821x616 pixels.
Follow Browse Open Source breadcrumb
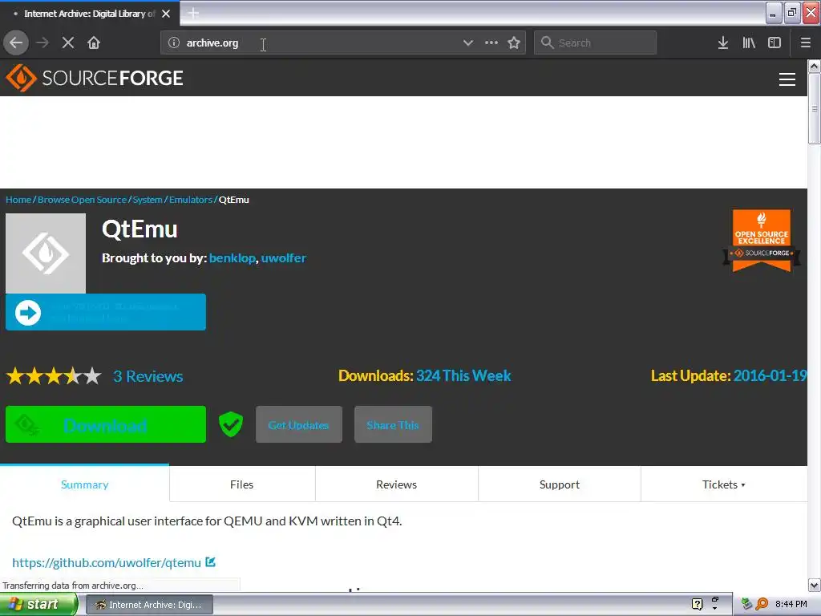point(83,200)
